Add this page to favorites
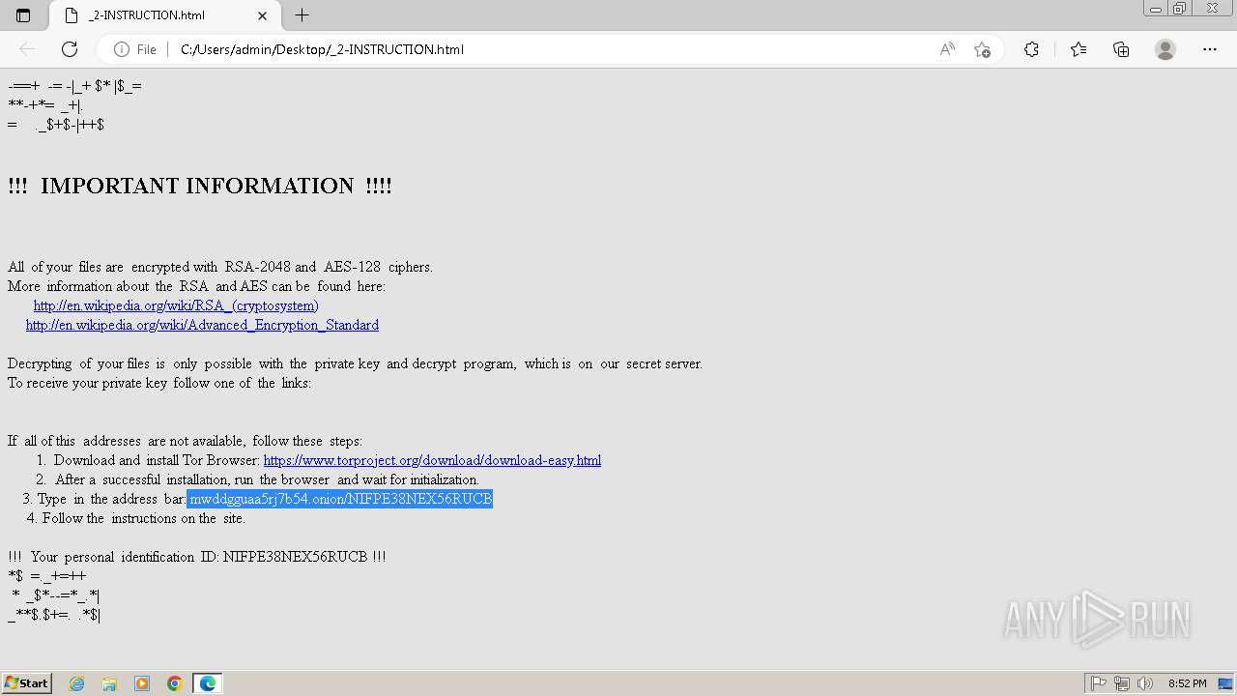The width and height of the screenshot is (1237, 696). (x=983, y=49)
